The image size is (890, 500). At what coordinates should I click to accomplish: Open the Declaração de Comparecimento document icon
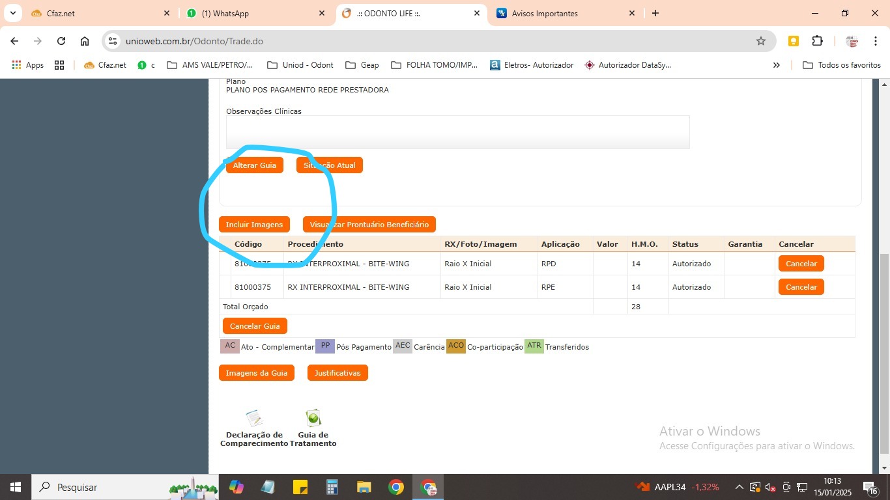254,418
